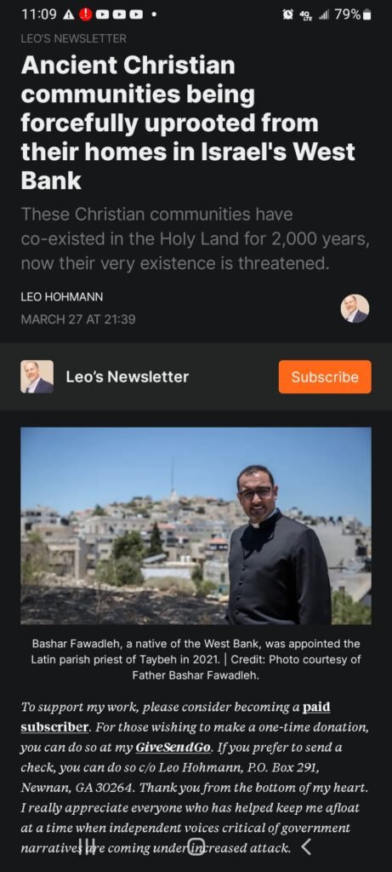The width and height of the screenshot is (392, 872).
Task: Open Leo's Newsletter title in banner
Action: [x=128, y=376]
